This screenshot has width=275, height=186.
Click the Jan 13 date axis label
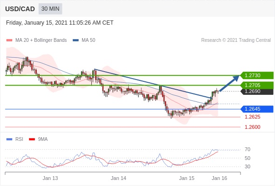pyautogui.click(x=50, y=178)
